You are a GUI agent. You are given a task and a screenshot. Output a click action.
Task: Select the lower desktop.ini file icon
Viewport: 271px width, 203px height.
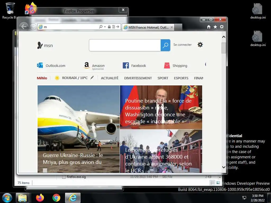pyautogui.click(x=258, y=39)
